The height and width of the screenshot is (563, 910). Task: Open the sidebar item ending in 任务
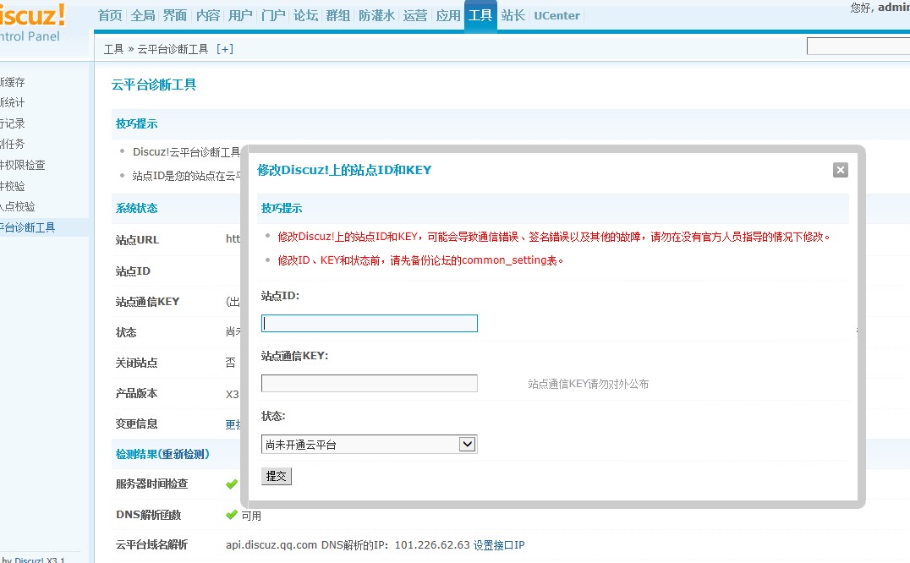[13, 144]
